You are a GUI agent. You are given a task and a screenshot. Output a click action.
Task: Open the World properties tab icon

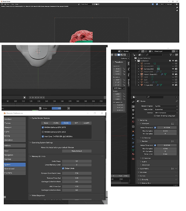click(x=133, y=121)
